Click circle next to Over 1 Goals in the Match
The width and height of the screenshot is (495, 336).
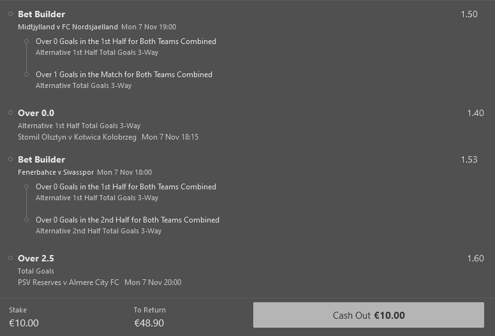click(26, 75)
